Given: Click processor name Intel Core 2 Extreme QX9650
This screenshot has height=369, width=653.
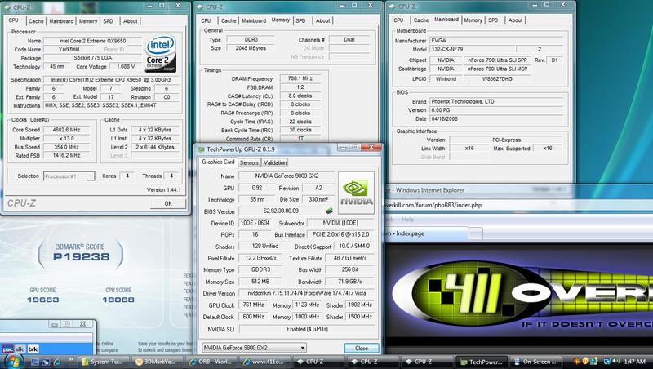Looking at the screenshot, I should coord(92,41).
